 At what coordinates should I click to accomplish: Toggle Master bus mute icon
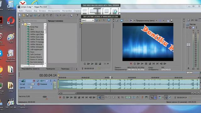(193, 27)
